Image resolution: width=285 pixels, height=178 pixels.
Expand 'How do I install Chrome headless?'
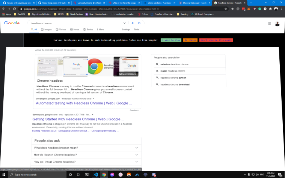pyautogui.click(x=86, y=162)
